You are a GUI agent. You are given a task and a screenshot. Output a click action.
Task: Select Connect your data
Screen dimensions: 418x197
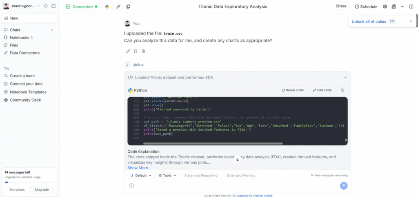(x=26, y=84)
